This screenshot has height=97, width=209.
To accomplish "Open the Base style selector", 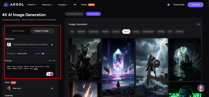I will click(30, 88).
